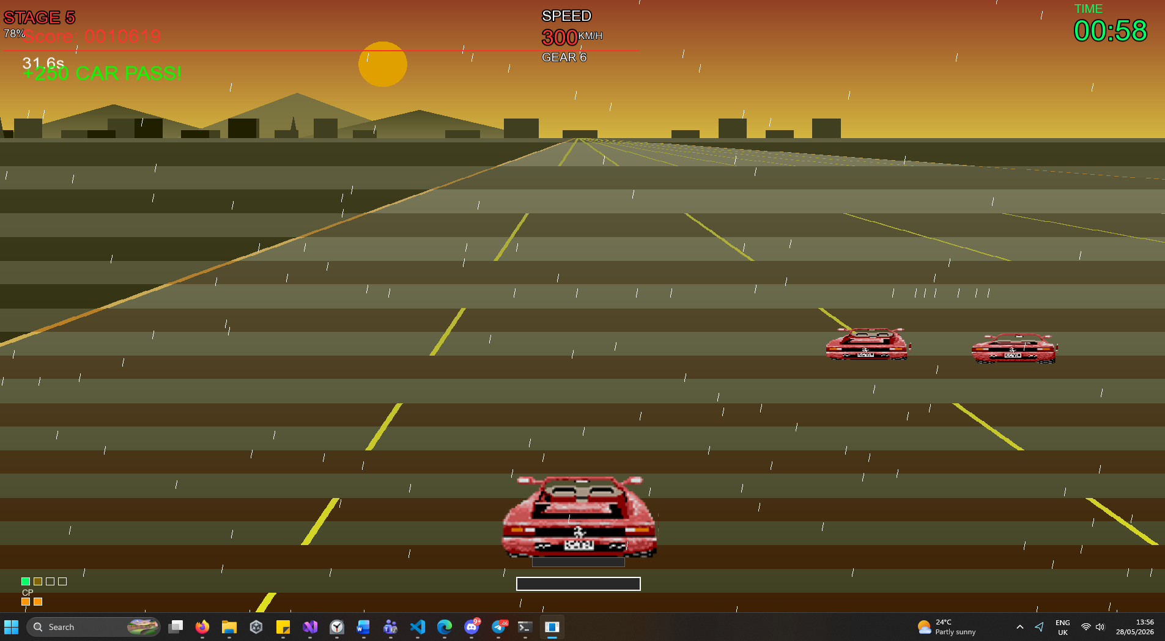The width and height of the screenshot is (1165, 641).
Task: Click the GEAR 6 indicator
Action: coord(564,57)
